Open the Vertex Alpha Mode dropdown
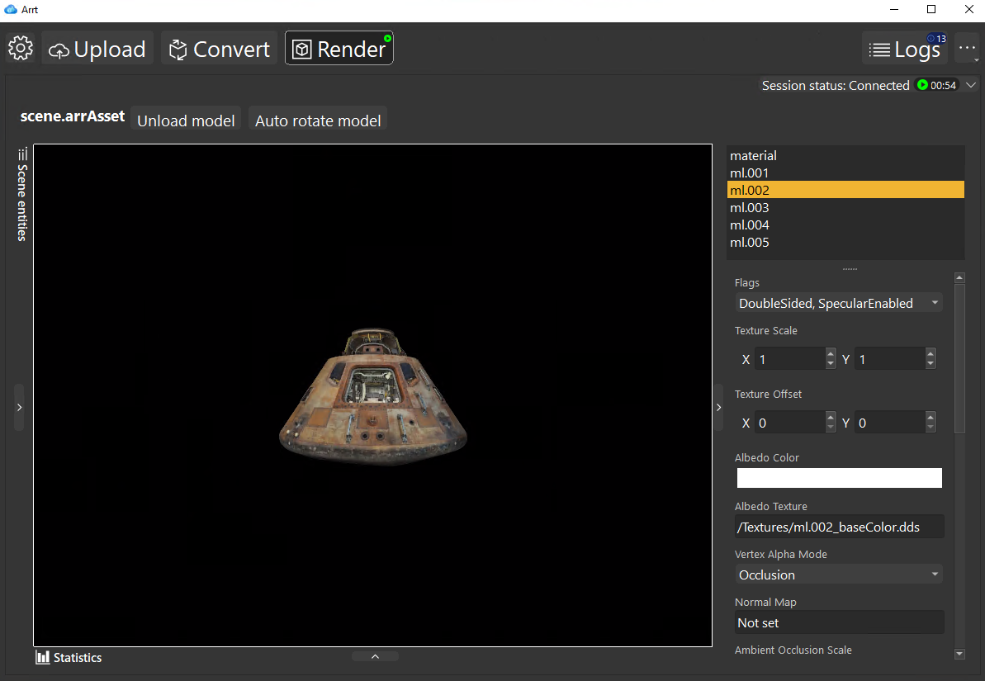The height and width of the screenshot is (681, 985). [x=839, y=575]
